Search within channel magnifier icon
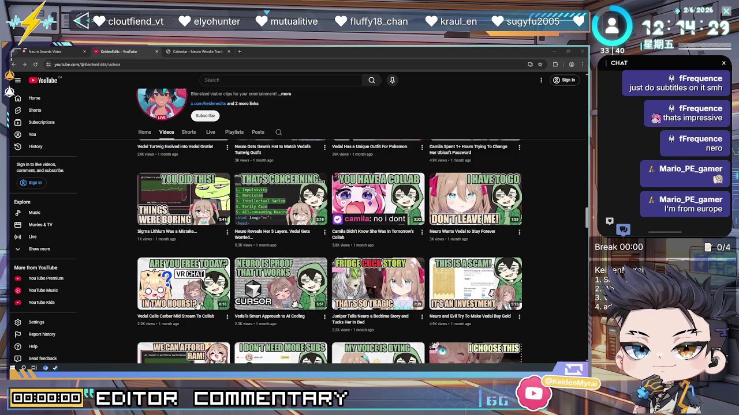The image size is (739, 415). pos(278,133)
